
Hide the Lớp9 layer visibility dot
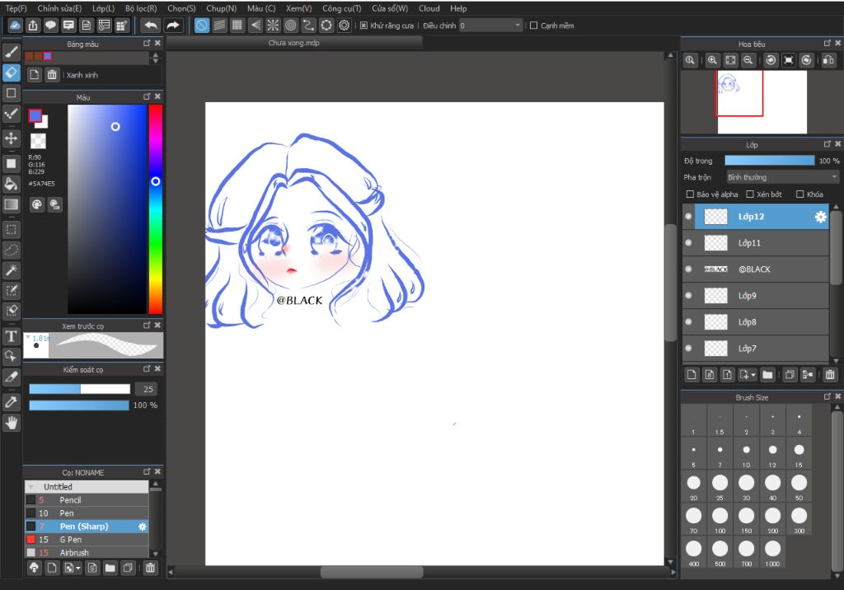[x=688, y=296]
